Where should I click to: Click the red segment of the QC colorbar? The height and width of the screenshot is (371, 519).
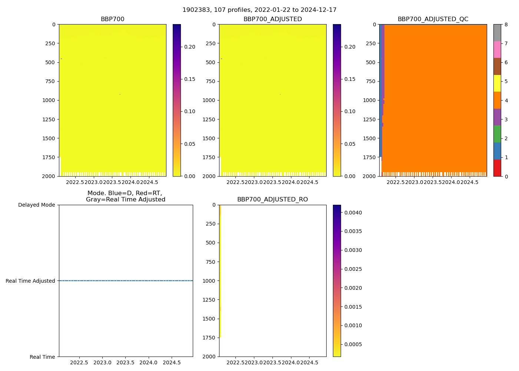pyautogui.click(x=497, y=168)
